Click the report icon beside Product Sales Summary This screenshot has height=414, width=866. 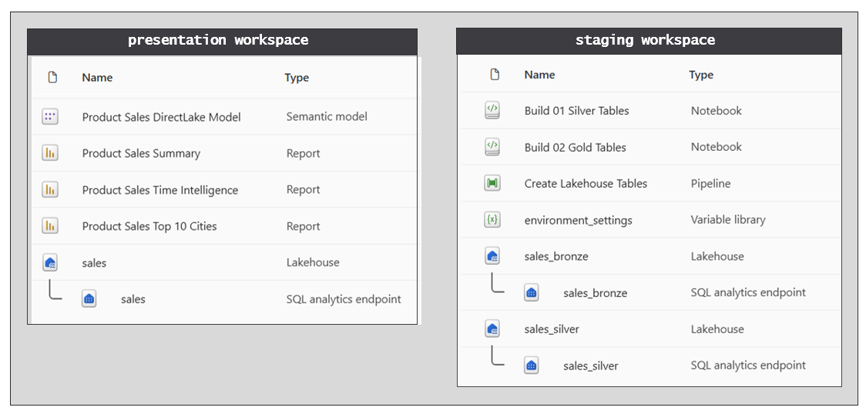click(50, 152)
